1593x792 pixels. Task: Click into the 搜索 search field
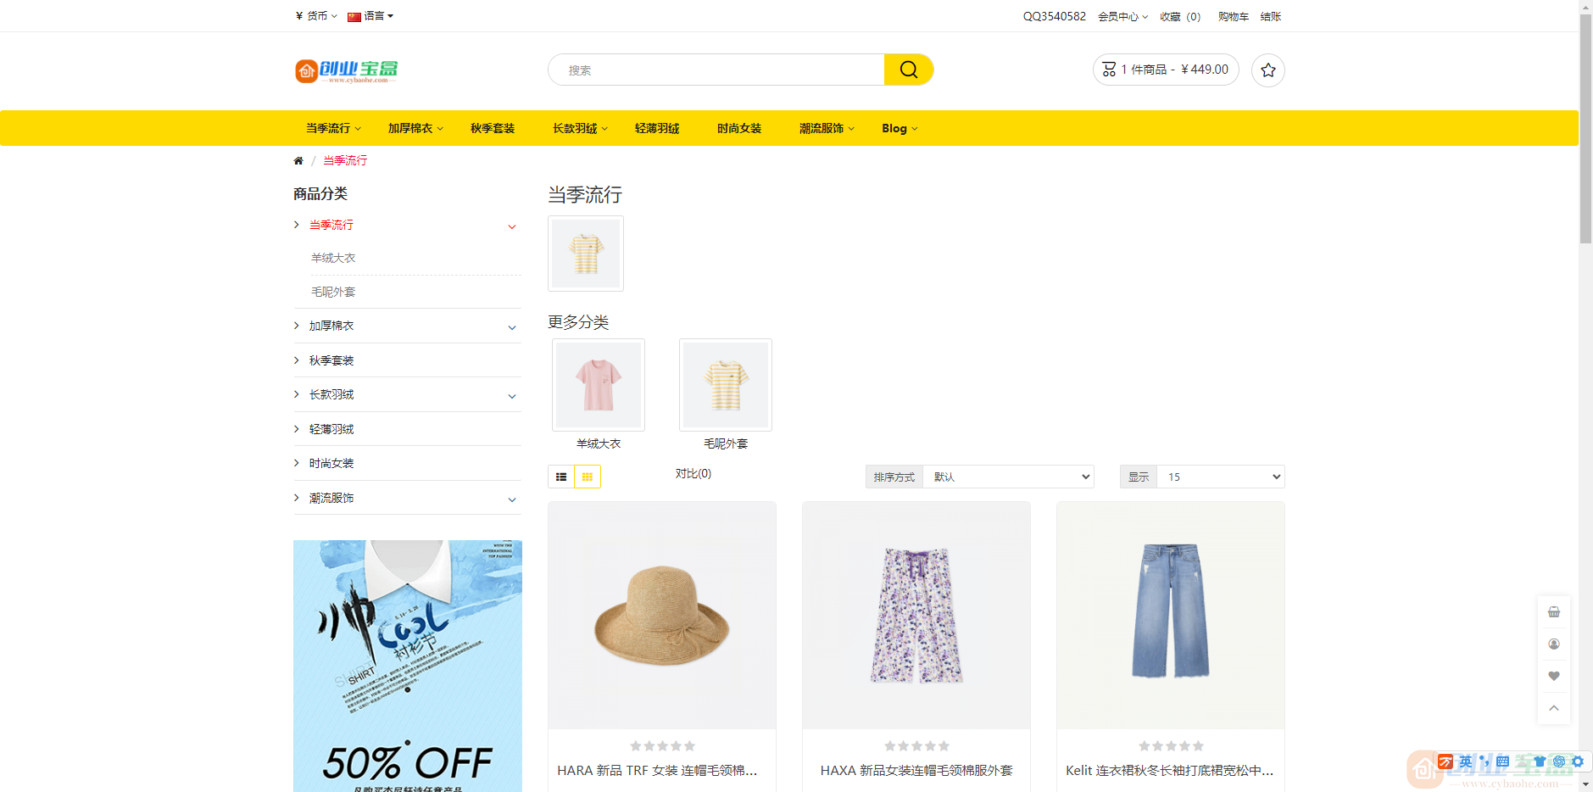716,70
